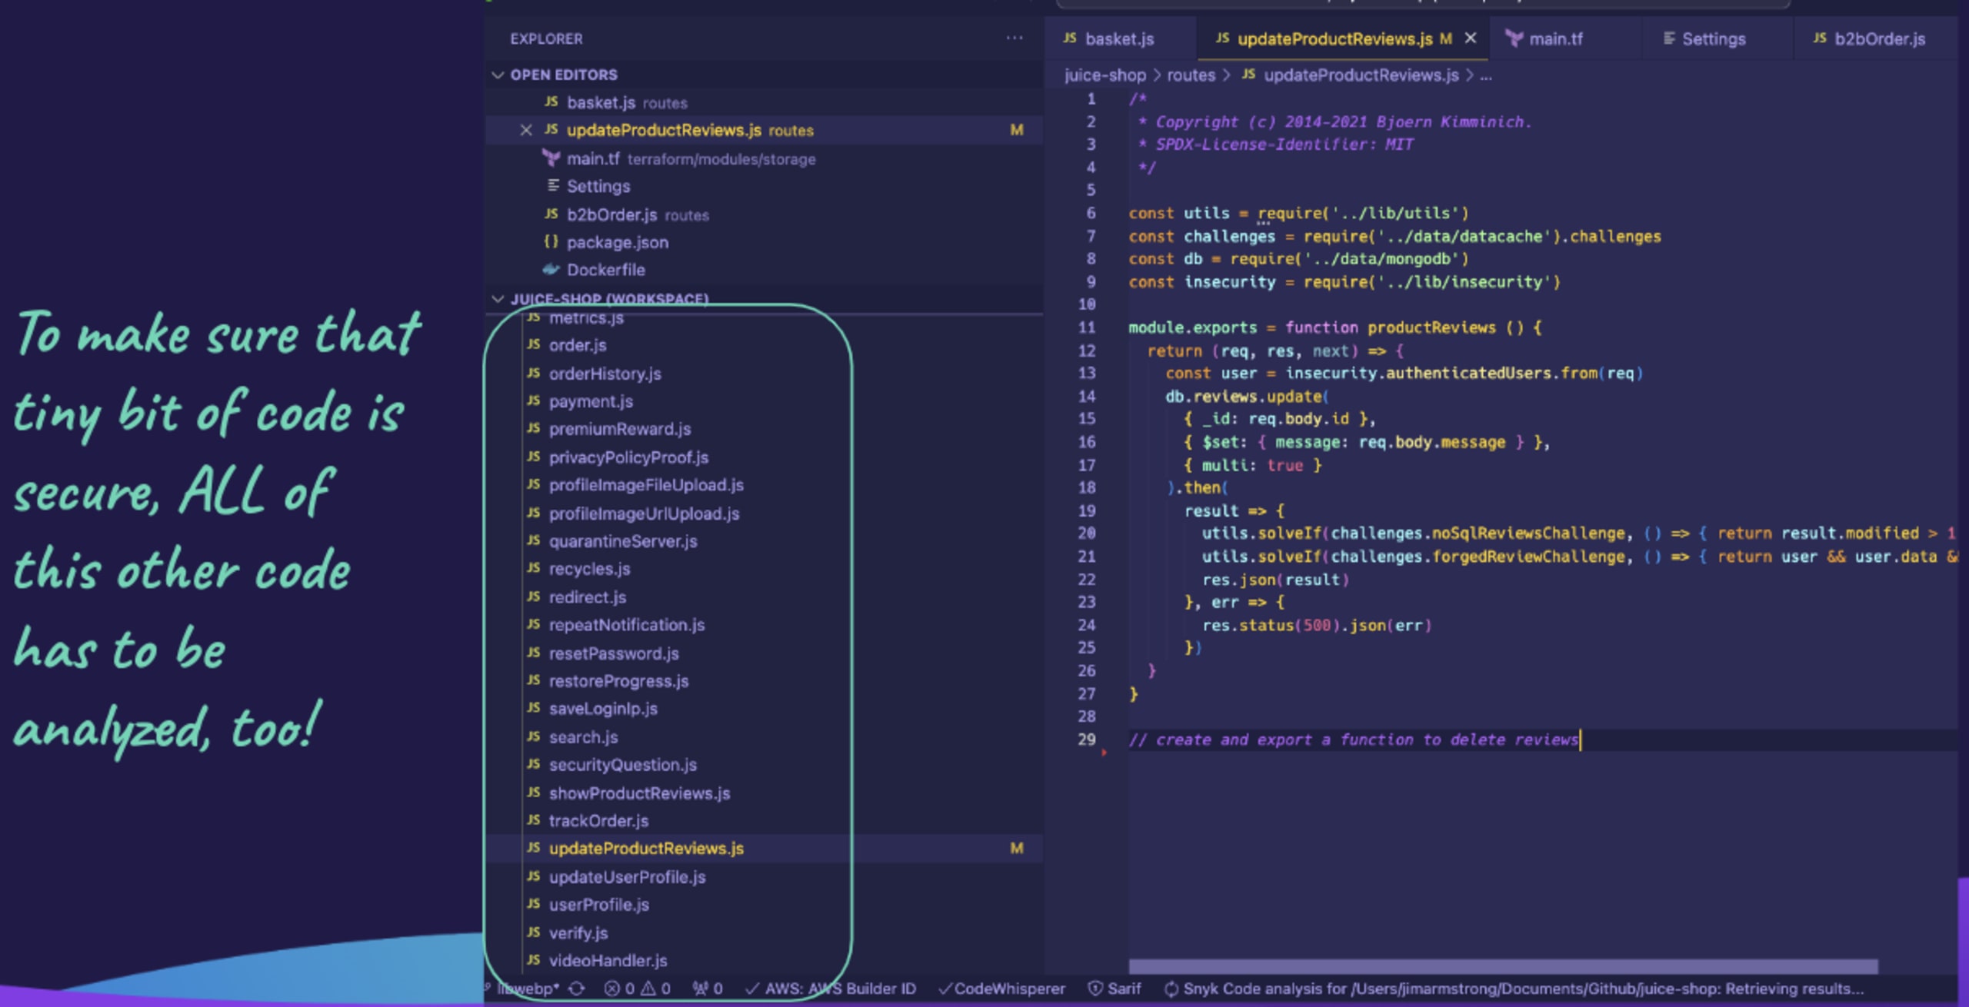Click line number 11 in the gutter
The width and height of the screenshot is (1969, 1007).
click(1086, 327)
